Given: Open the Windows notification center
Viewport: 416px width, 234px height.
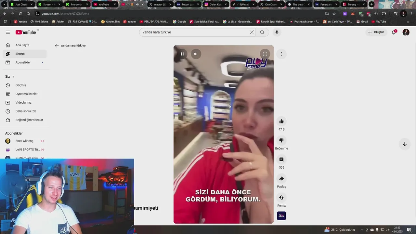Looking at the screenshot, I should [x=409, y=230].
